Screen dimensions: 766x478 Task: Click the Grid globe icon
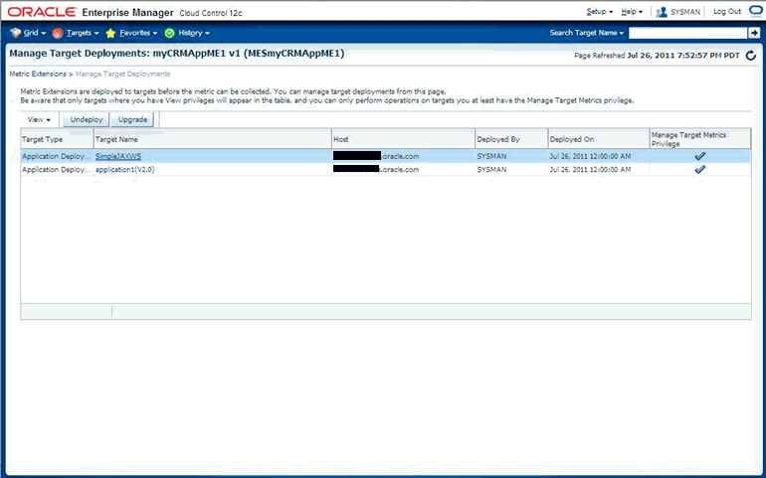16,33
